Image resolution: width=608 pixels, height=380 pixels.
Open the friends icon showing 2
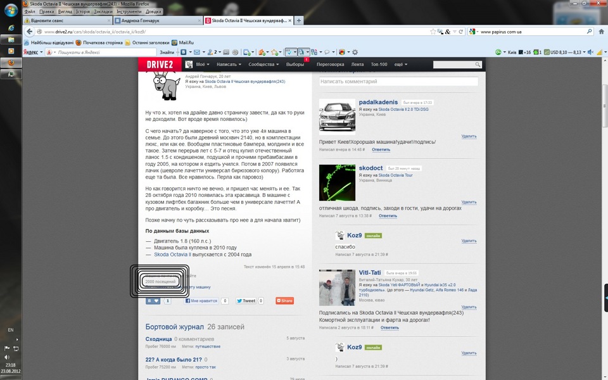212,53
